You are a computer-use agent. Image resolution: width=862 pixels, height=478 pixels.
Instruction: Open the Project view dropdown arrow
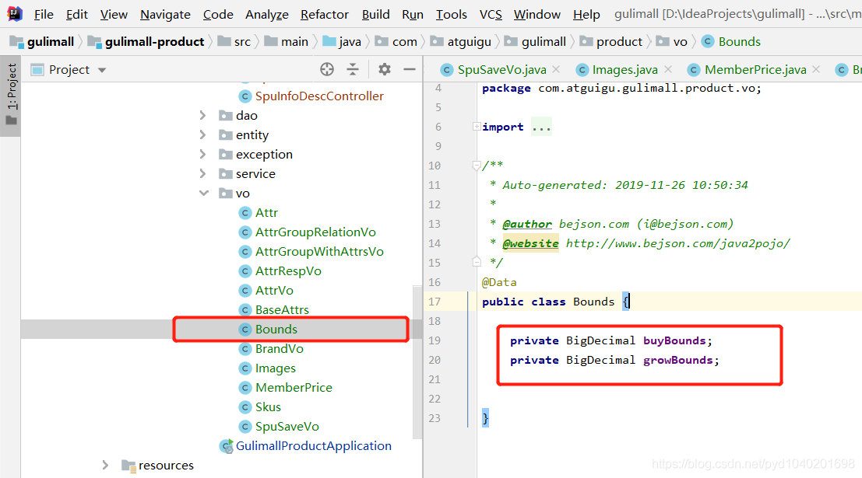[102, 70]
